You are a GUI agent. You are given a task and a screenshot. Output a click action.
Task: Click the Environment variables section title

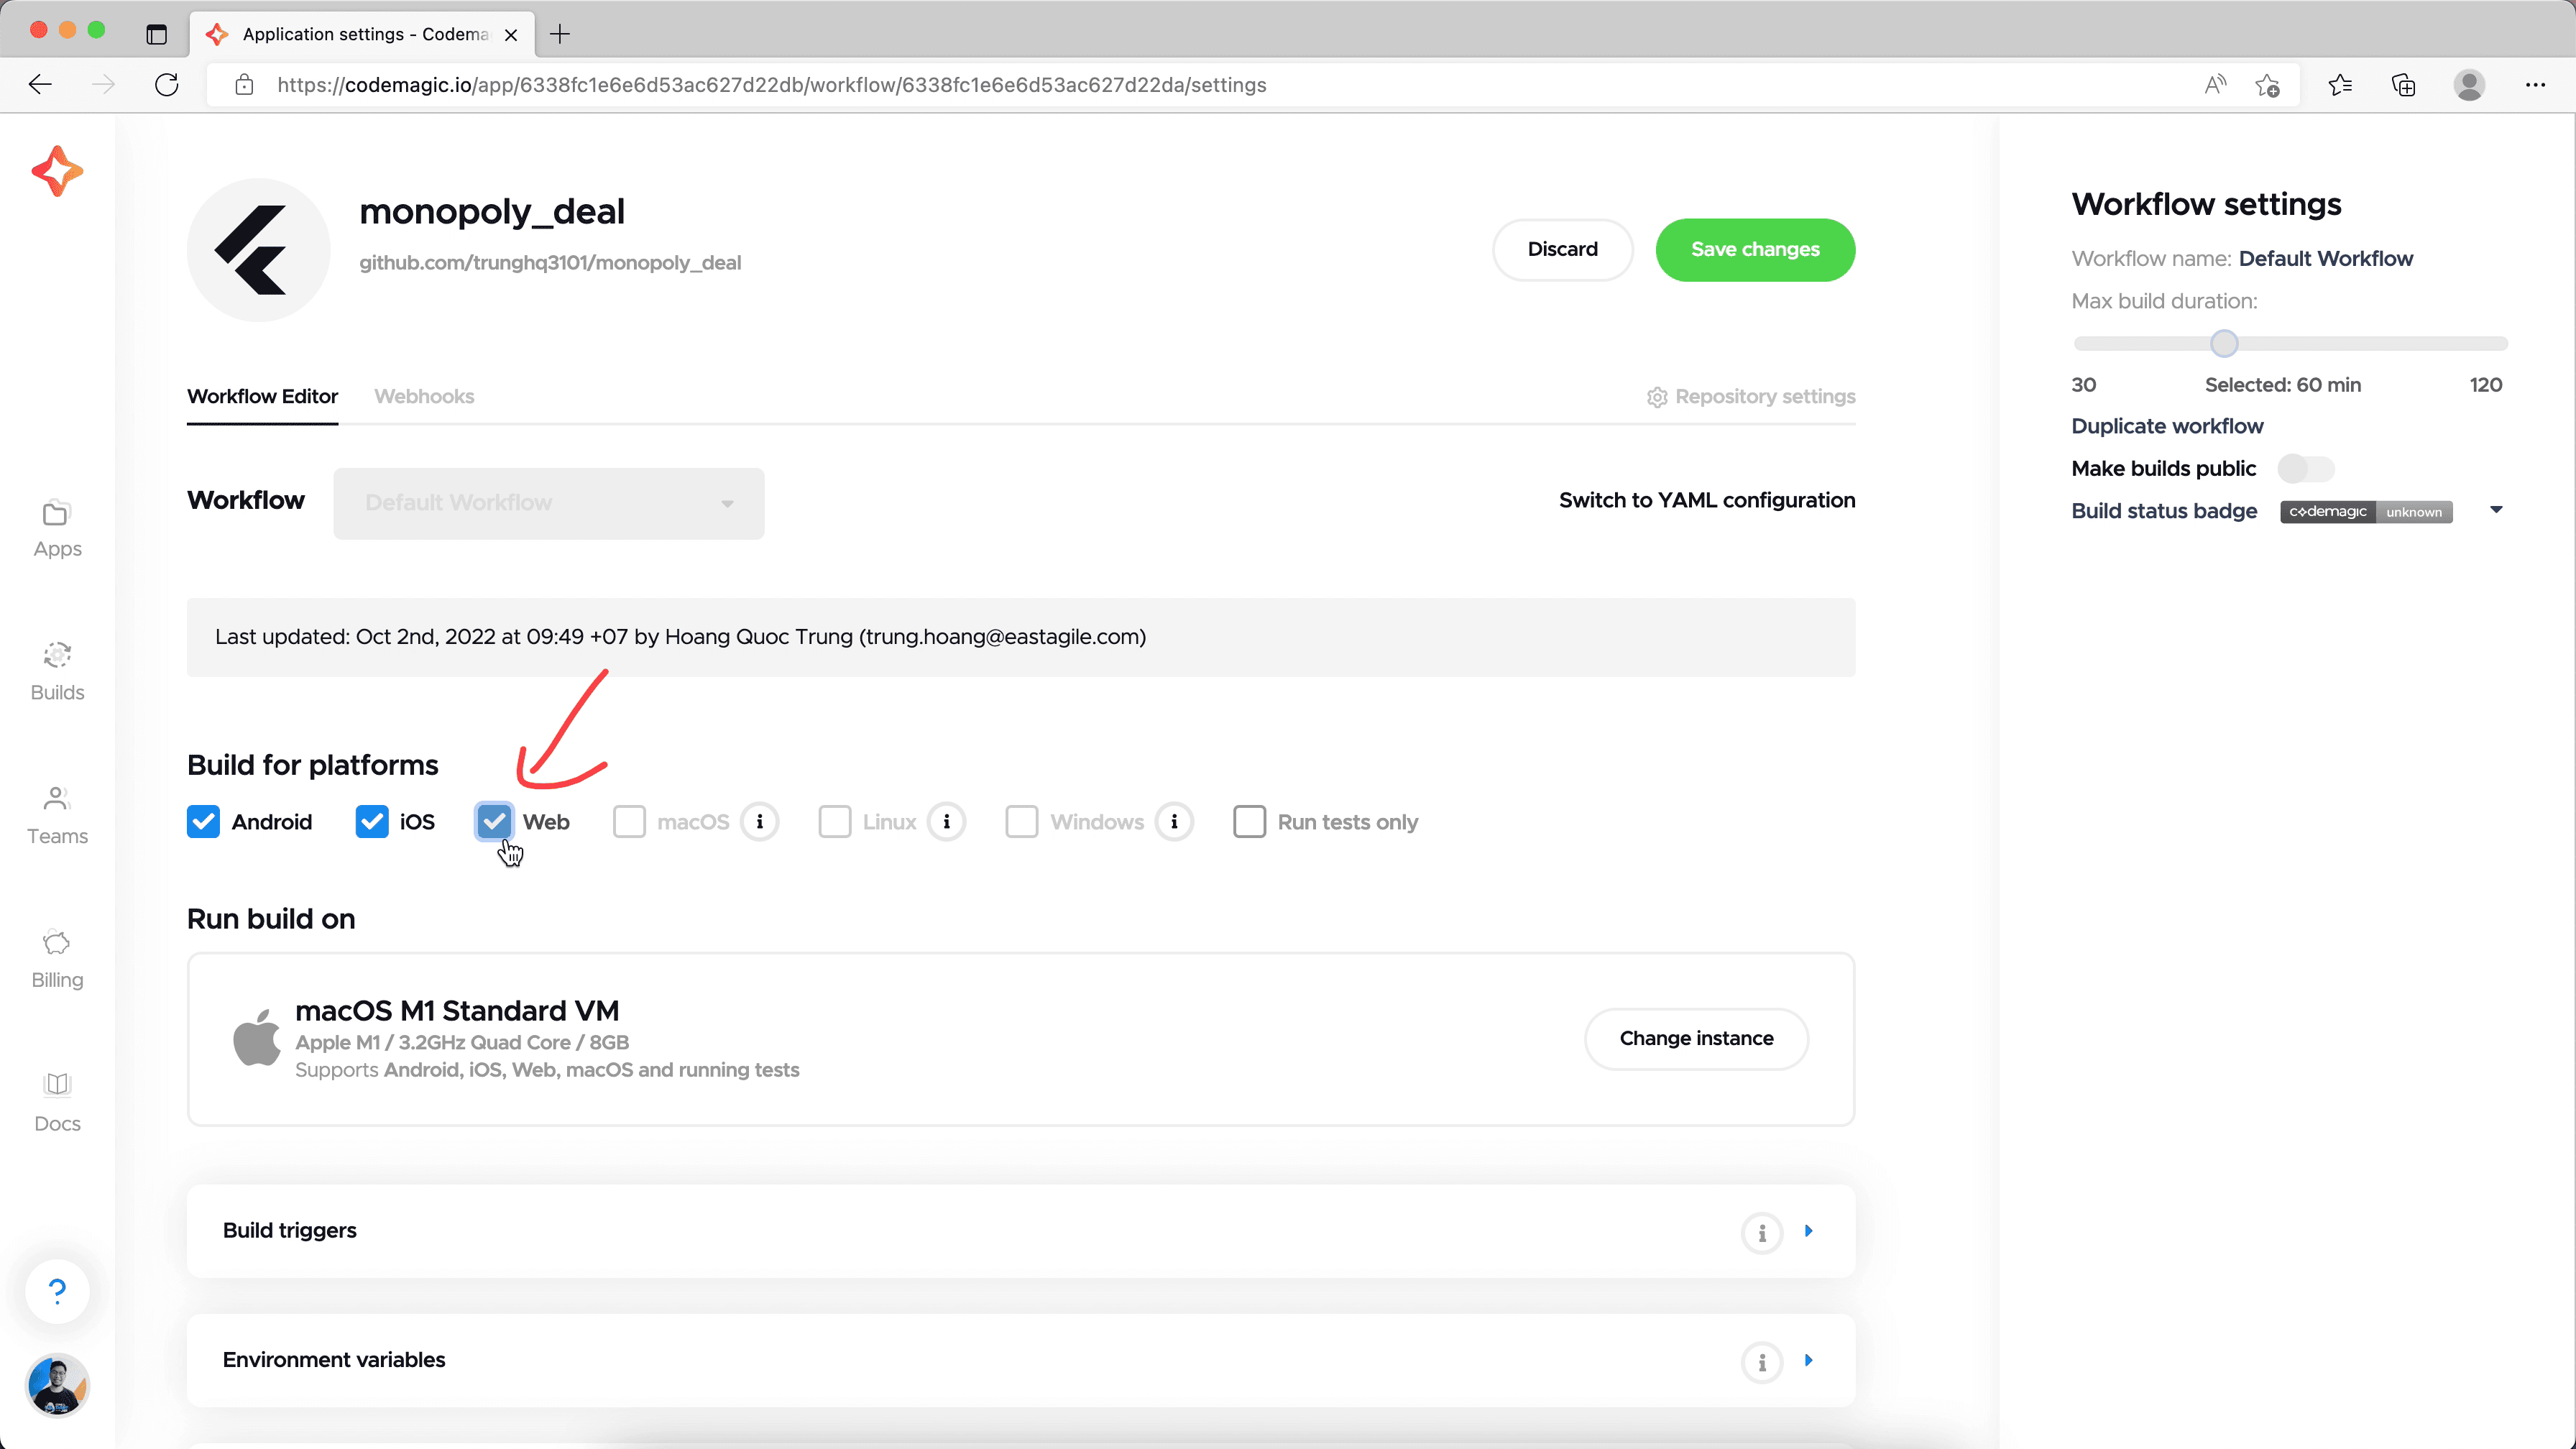click(x=334, y=1361)
